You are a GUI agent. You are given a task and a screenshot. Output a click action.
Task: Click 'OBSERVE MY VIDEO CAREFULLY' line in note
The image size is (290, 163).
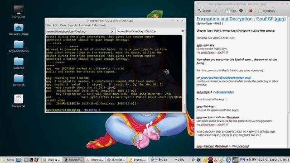216,38
